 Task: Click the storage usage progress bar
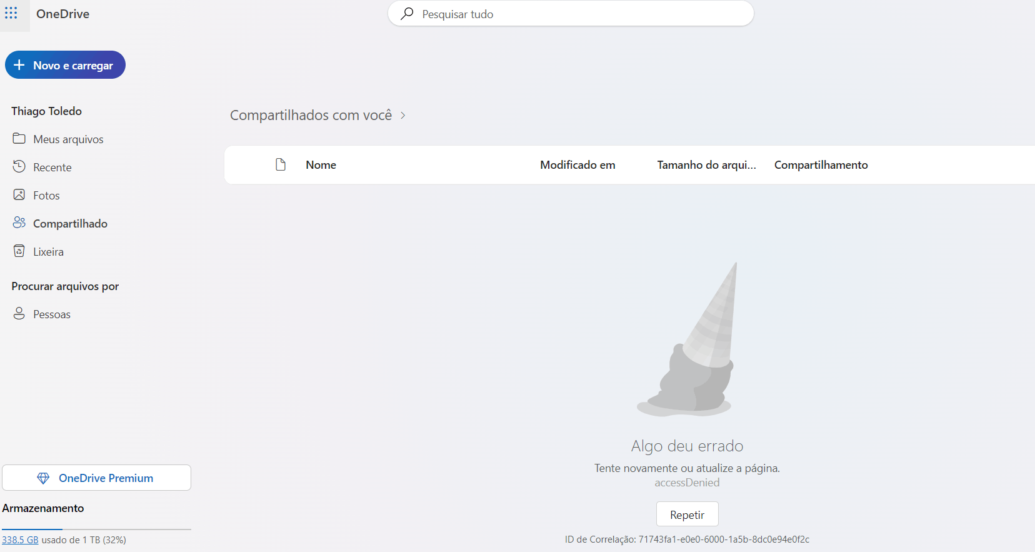[x=97, y=529]
